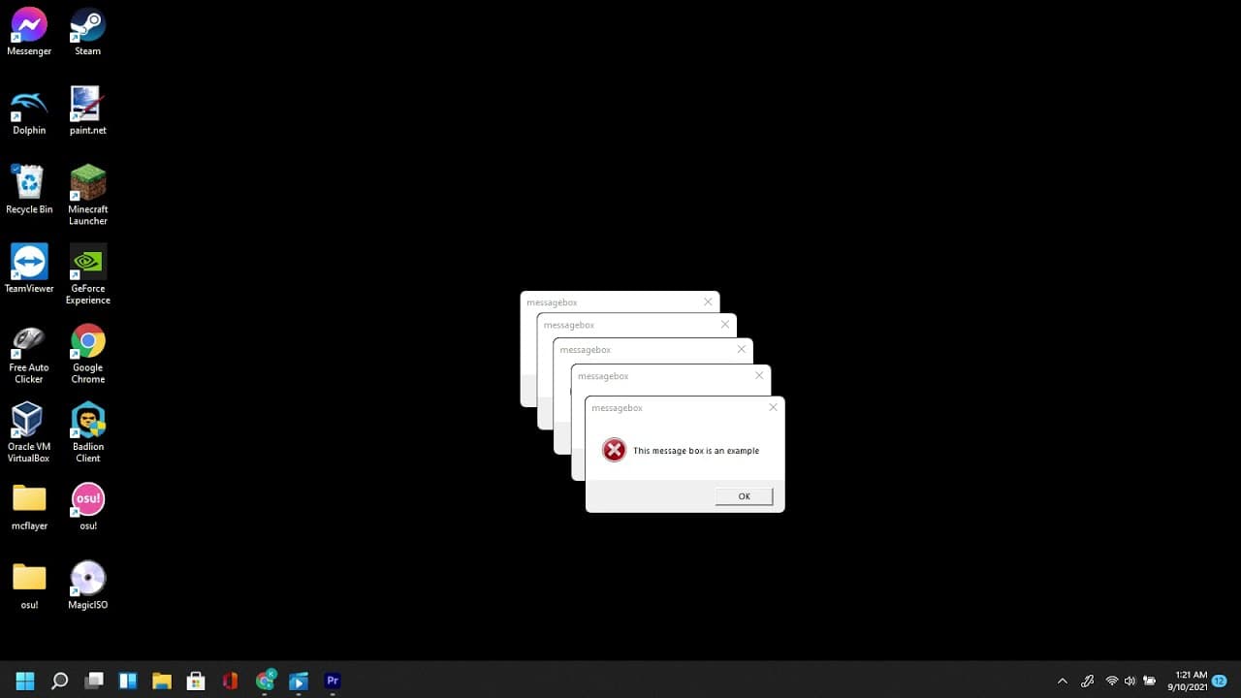
Task: Open the Wi-Fi network tray icon
Action: click(x=1112, y=681)
